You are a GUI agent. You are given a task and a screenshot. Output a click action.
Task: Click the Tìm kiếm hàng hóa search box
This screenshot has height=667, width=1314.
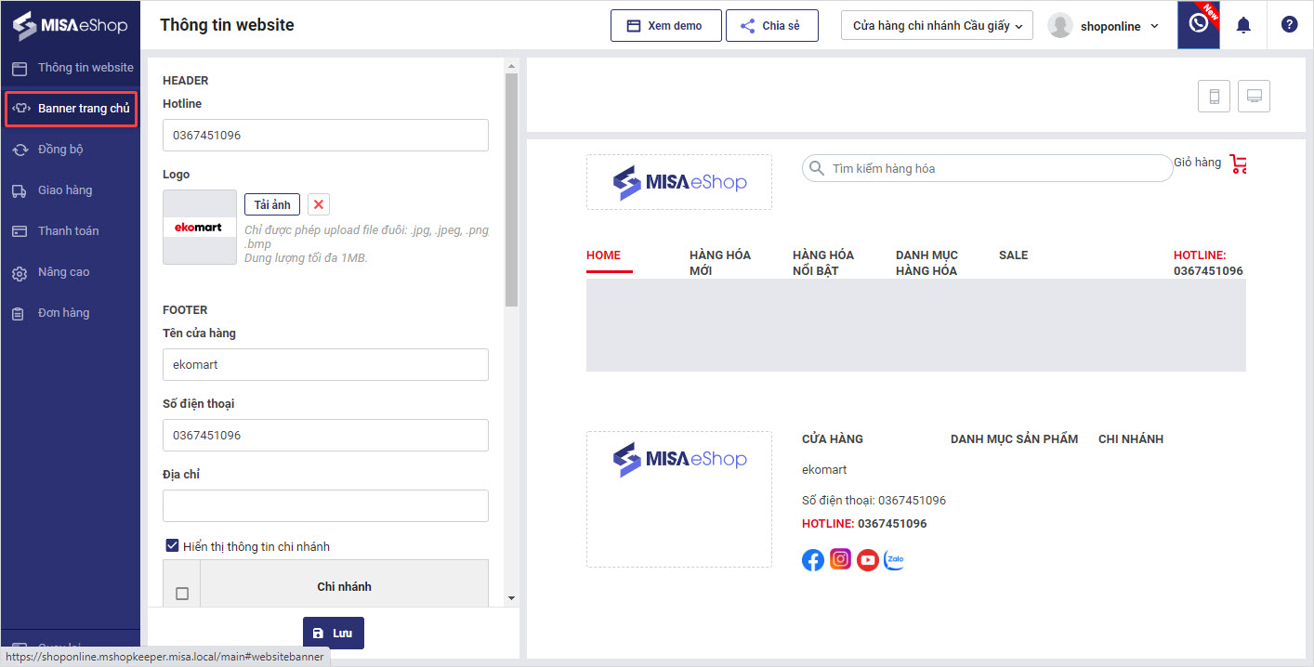[x=987, y=168]
